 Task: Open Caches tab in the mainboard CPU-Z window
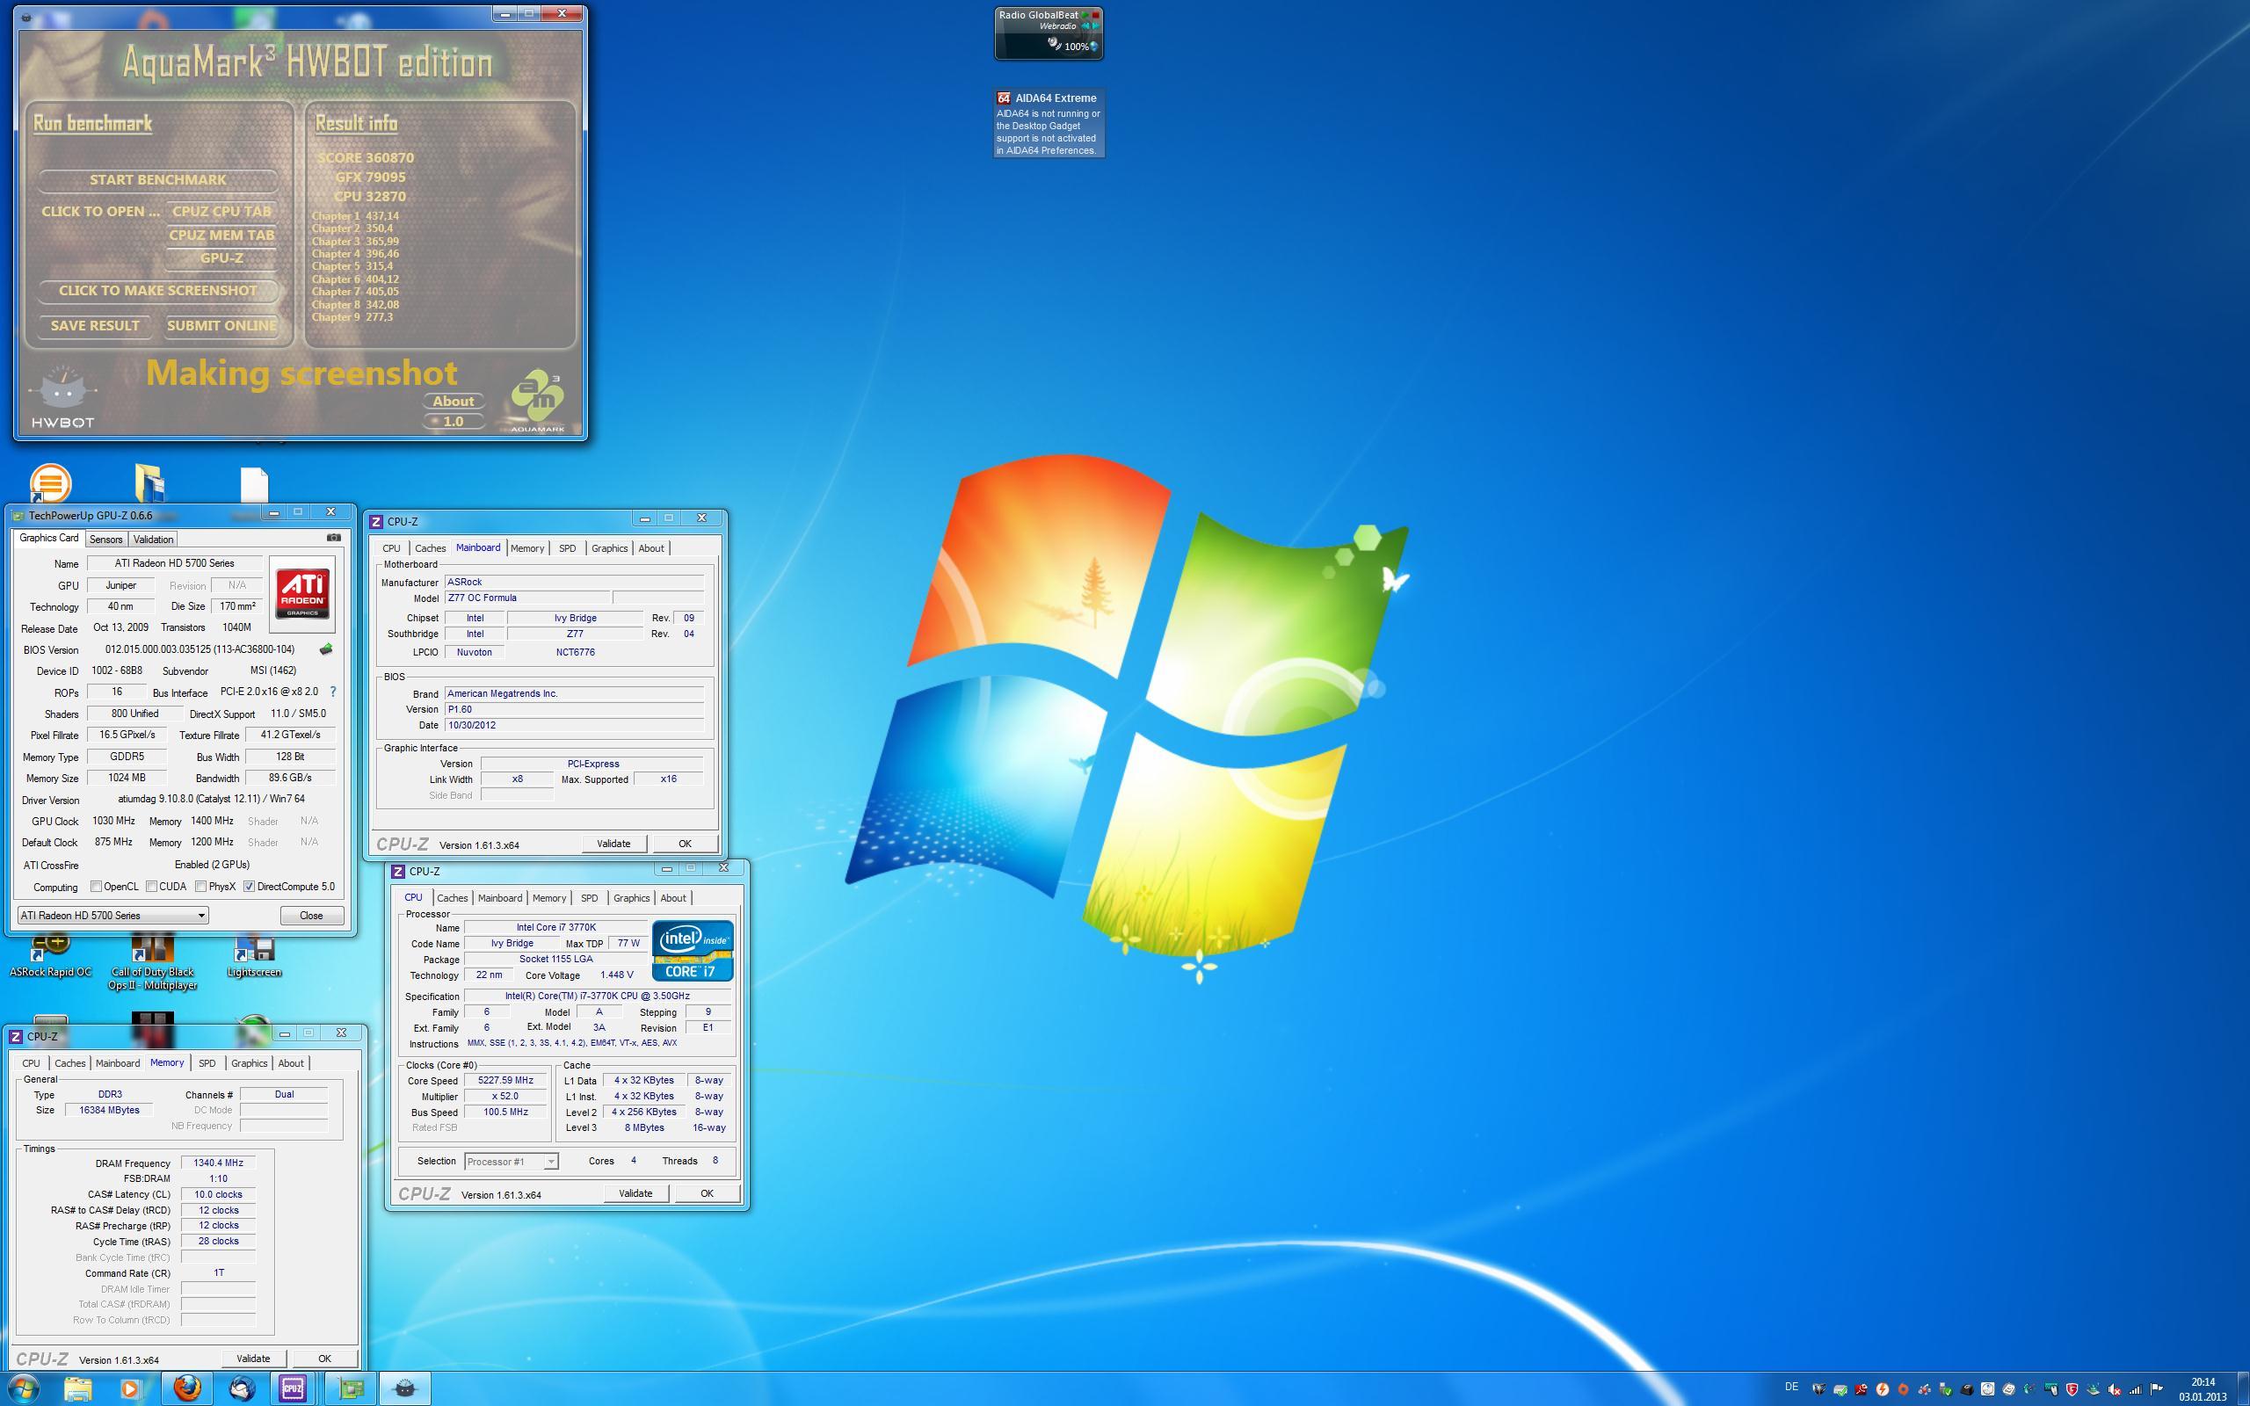point(431,548)
